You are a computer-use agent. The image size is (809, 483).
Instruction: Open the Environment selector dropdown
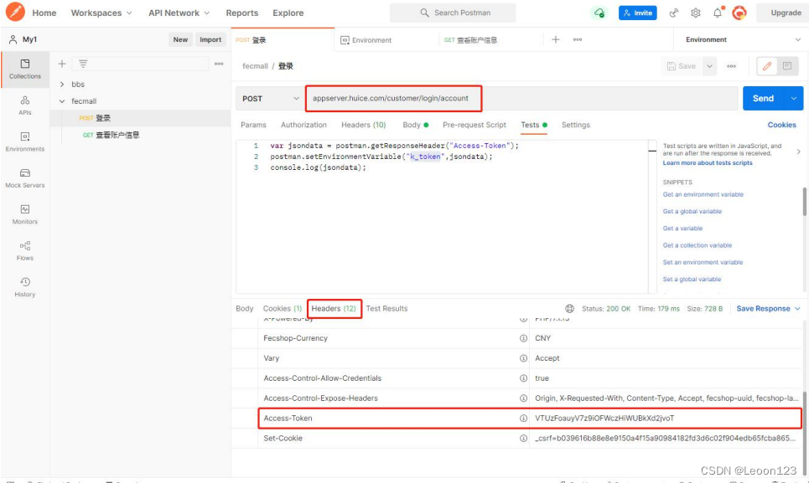[x=741, y=39]
